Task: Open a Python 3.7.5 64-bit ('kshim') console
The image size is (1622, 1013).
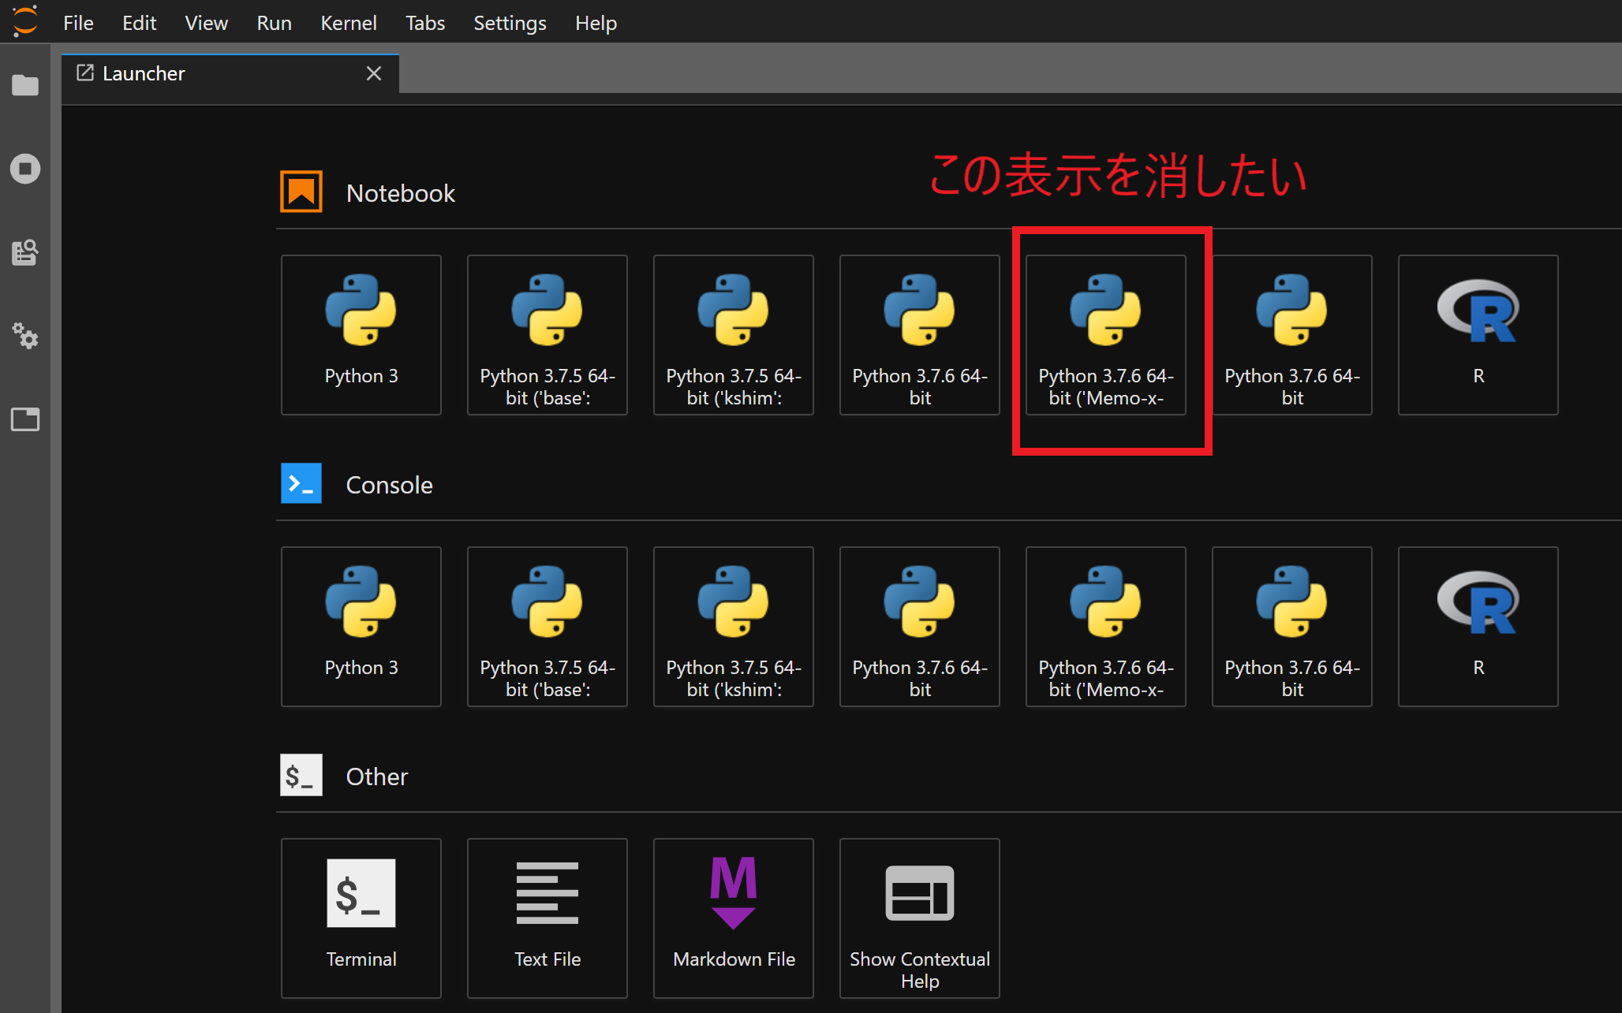Action: click(x=734, y=627)
